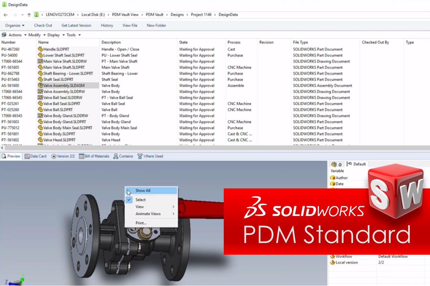Click the PDM vault icon beside Actions
Screen dimensions: 430x286
[4, 35]
